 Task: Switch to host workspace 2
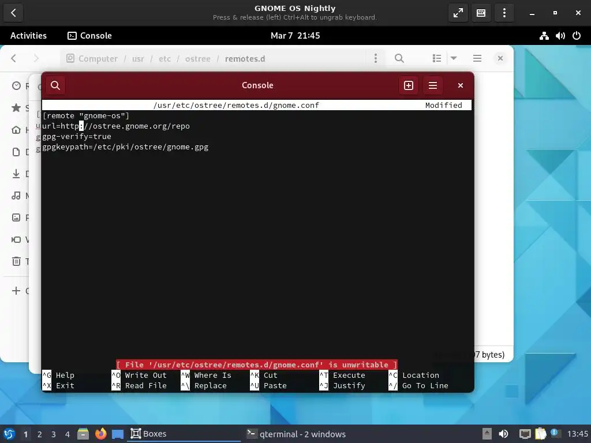pyautogui.click(x=40, y=434)
